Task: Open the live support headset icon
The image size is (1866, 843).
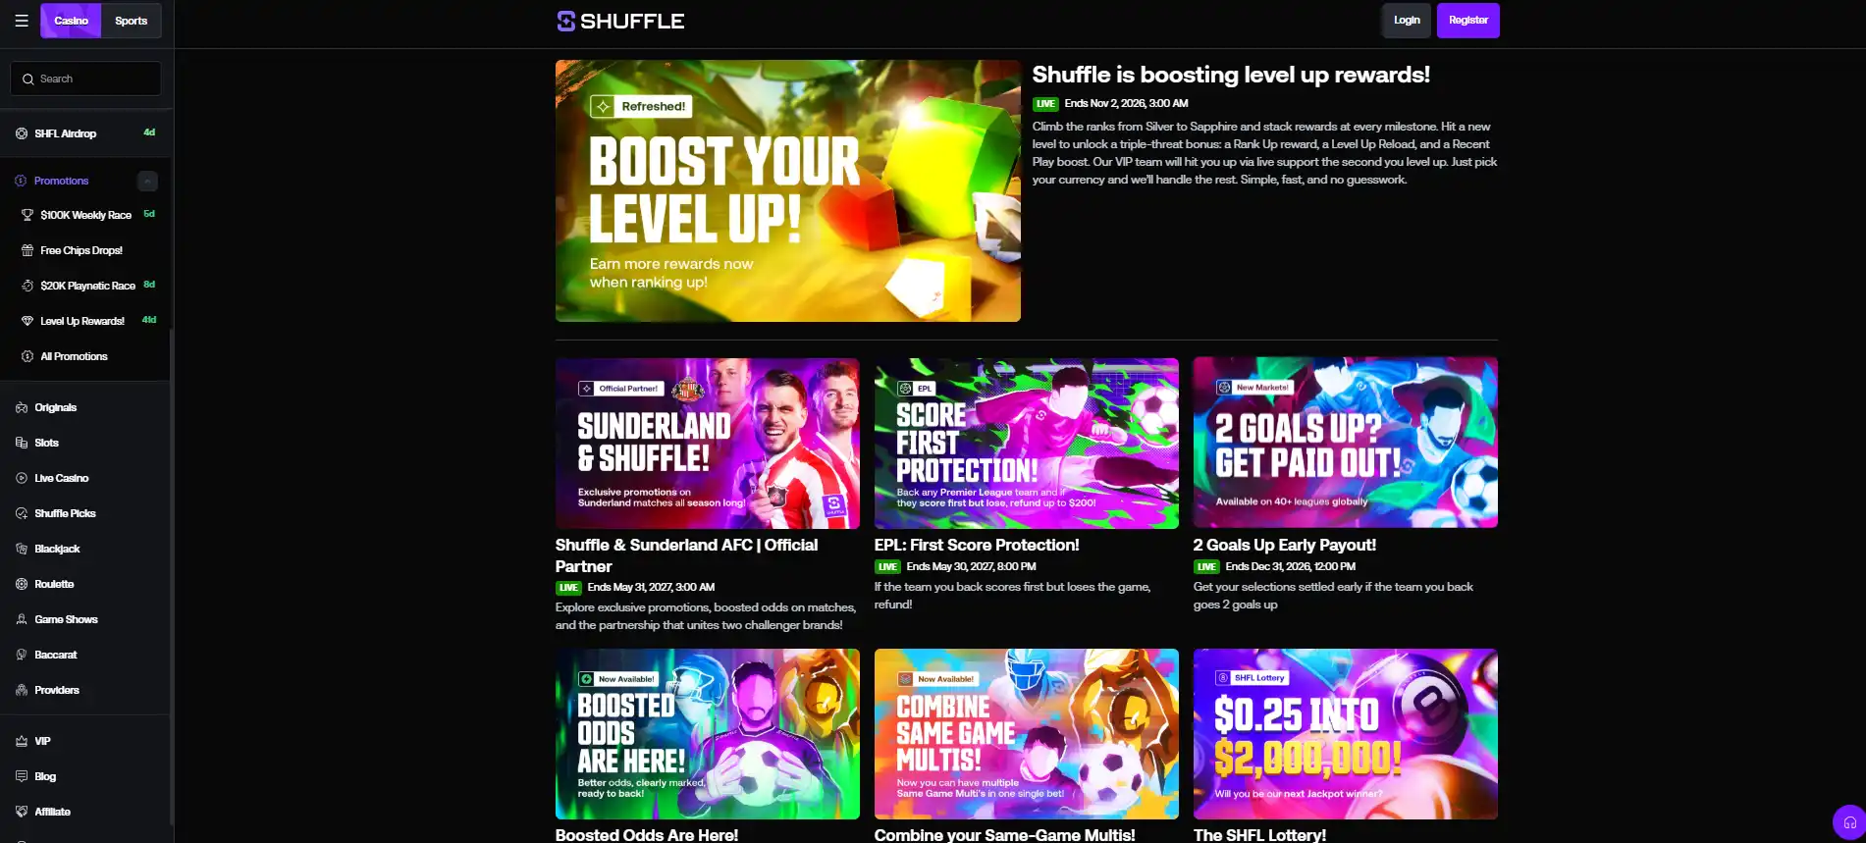Action: click(x=1849, y=822)
